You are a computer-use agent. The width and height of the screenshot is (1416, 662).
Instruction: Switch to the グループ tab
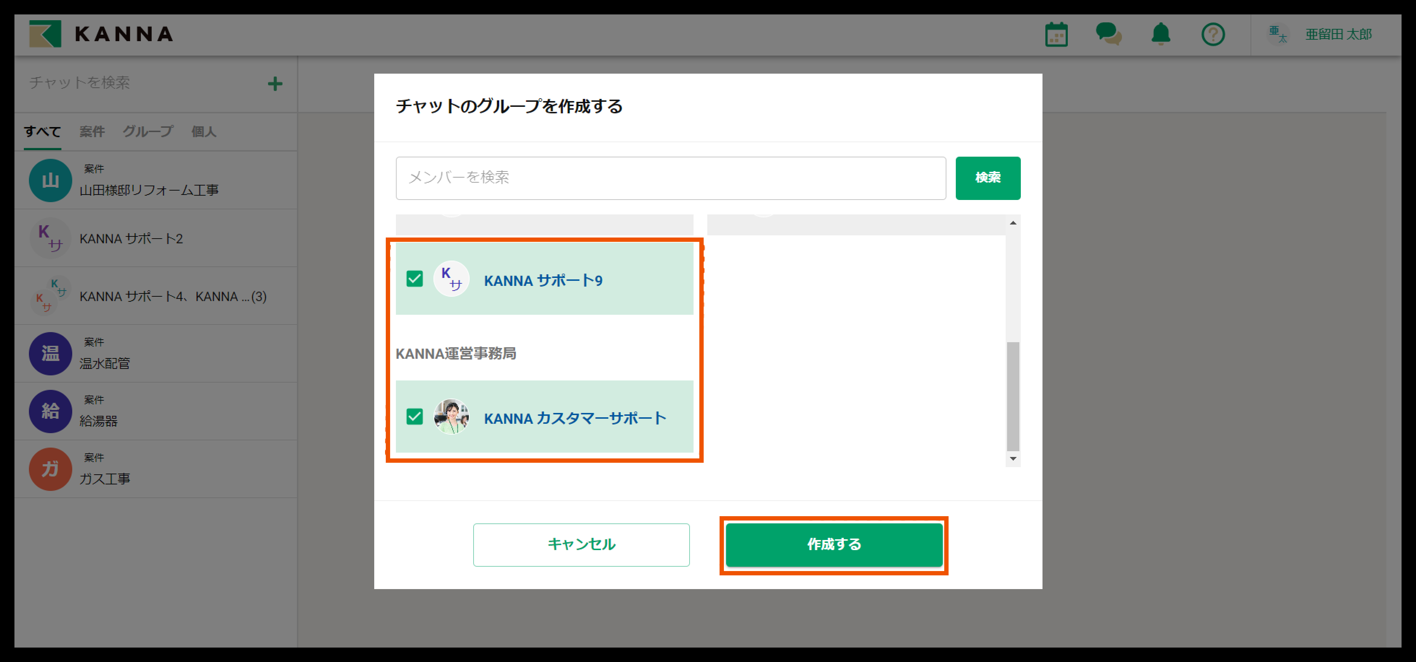click(x=147, y=131)
